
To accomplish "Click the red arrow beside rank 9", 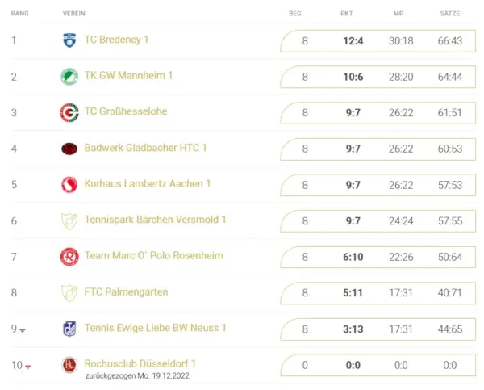I will click(x=23, y=331).
